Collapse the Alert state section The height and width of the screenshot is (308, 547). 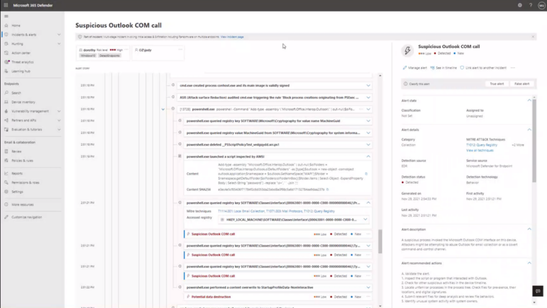coord(529,99)
